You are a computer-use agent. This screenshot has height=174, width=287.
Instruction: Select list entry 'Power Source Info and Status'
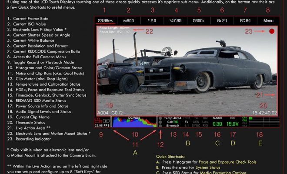(x=42, y=106)
